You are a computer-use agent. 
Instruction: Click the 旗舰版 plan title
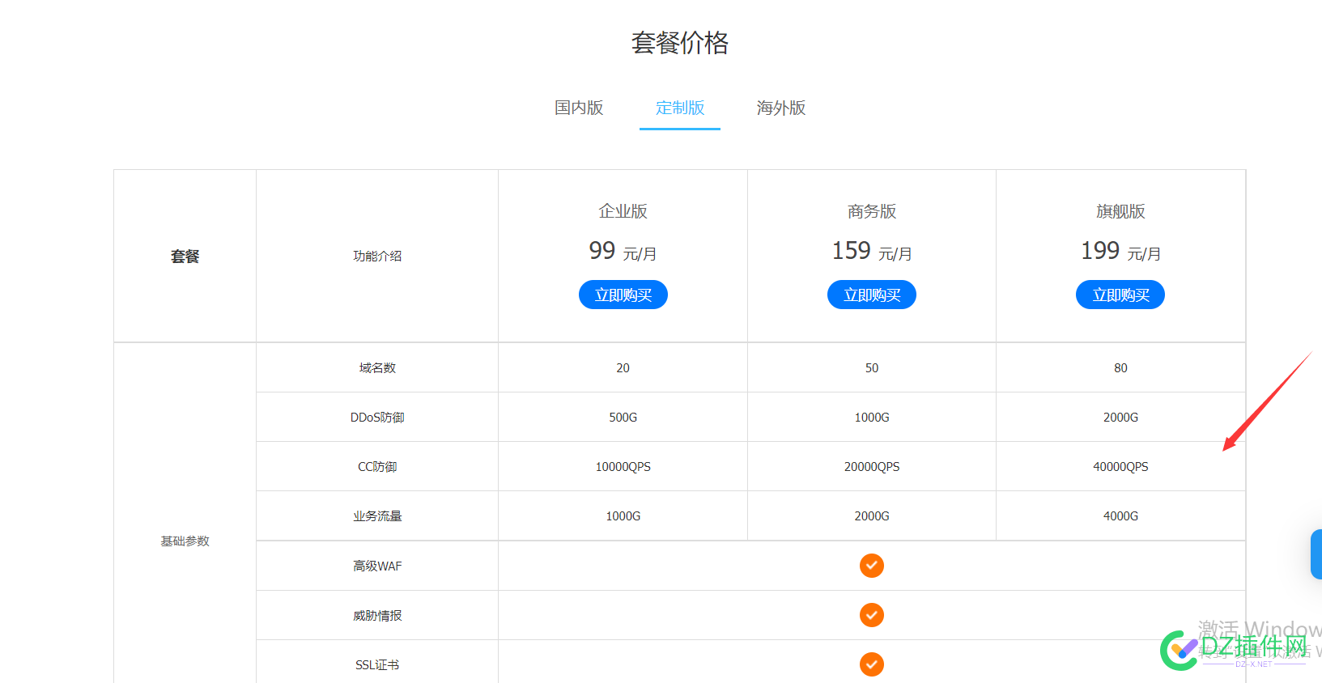pyautogui.click(x=1120, y=211)
